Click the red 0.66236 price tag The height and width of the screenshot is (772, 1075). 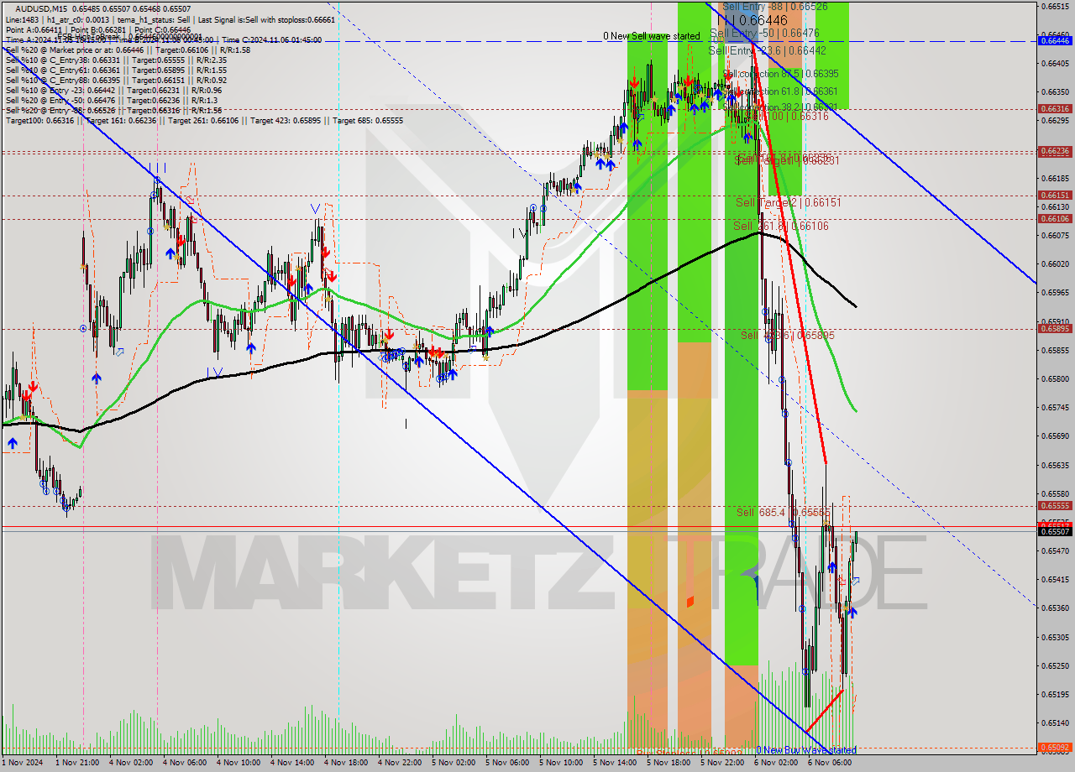1055,151
